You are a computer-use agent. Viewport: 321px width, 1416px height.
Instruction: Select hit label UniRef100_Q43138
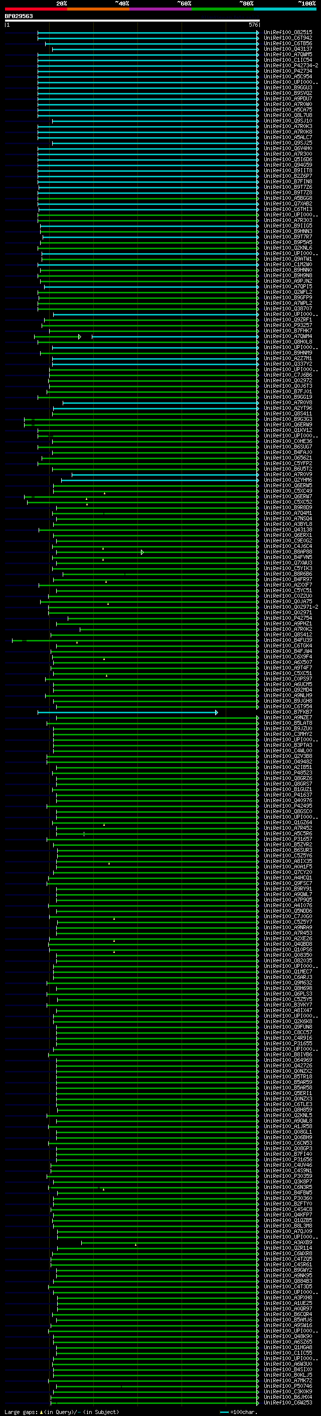pos(288,530)
